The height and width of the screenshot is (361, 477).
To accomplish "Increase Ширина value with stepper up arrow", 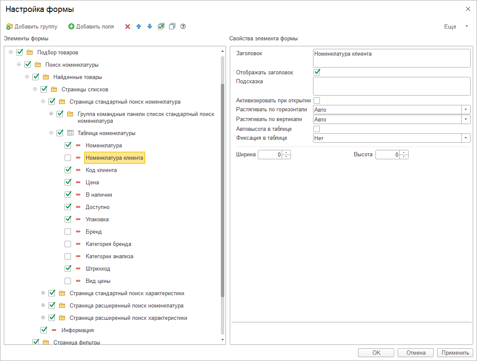I will 286,152.
